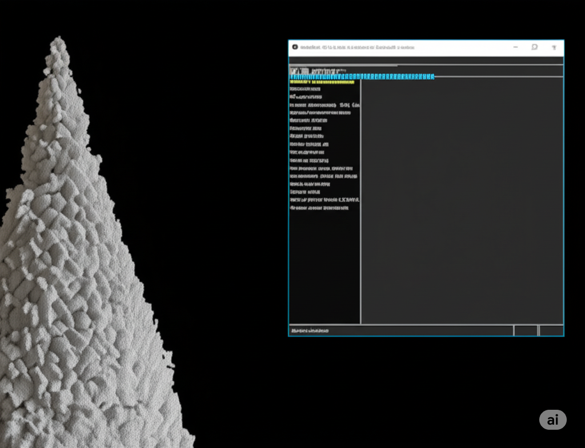Viewport: 585px width, 448px height.
Task: Click the pin-shaped icon in title bar
Action: click(x=554, y=47)
